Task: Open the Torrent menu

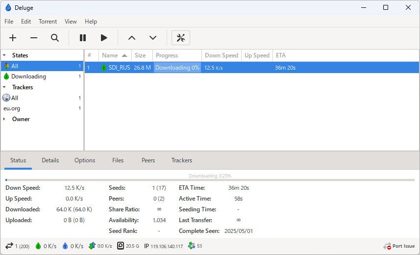Action: pyautogui.click(x=48, y=22)
